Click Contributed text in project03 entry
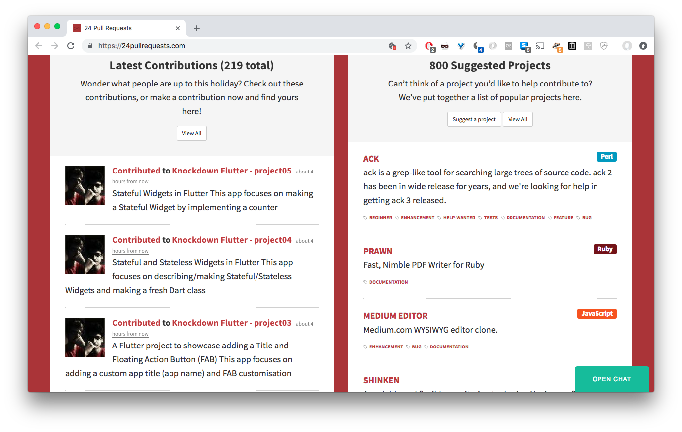The image size is (682, 432). tap(136, 323)
